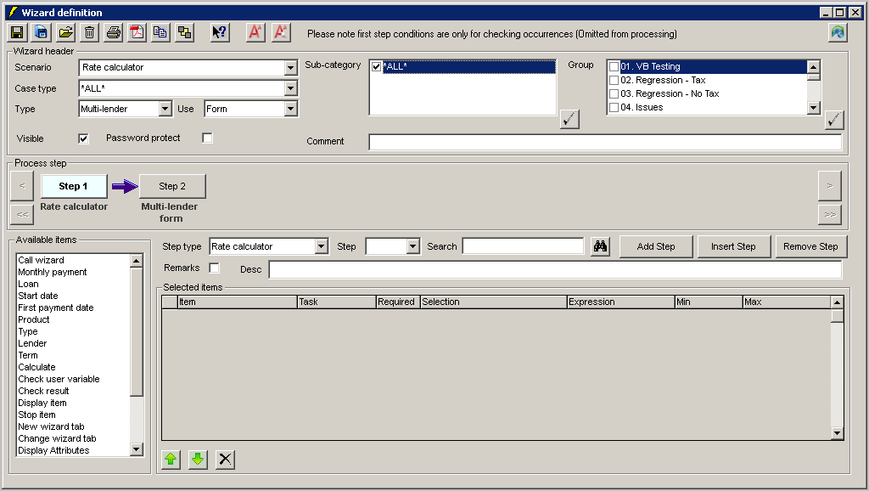Select First payment date in Available items
Screen dimensions: 869x491
[55, 308]
